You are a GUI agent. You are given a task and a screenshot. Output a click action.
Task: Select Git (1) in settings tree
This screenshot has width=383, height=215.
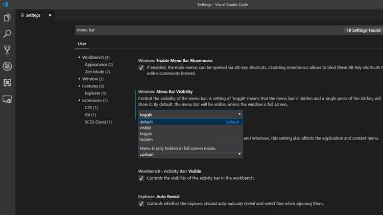pos(90,114)
